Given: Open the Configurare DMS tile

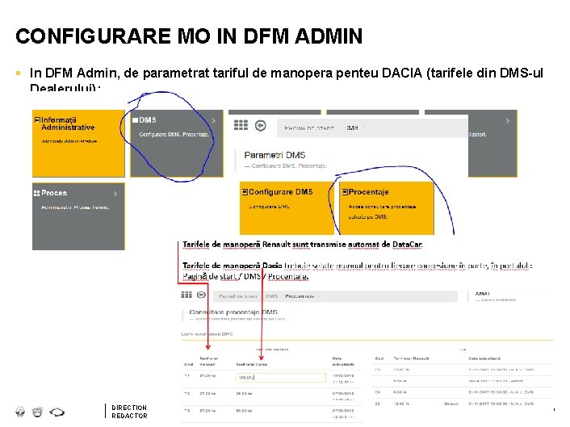Looking at the screenshot, I should [x=287, y=208].
